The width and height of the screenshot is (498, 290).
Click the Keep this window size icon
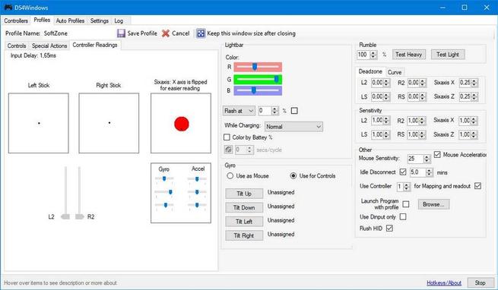201,33
